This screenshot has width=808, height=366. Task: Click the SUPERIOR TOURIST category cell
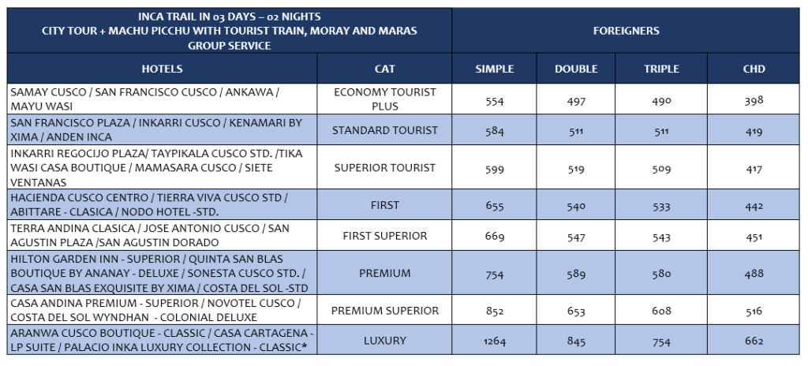click(384, 167)
